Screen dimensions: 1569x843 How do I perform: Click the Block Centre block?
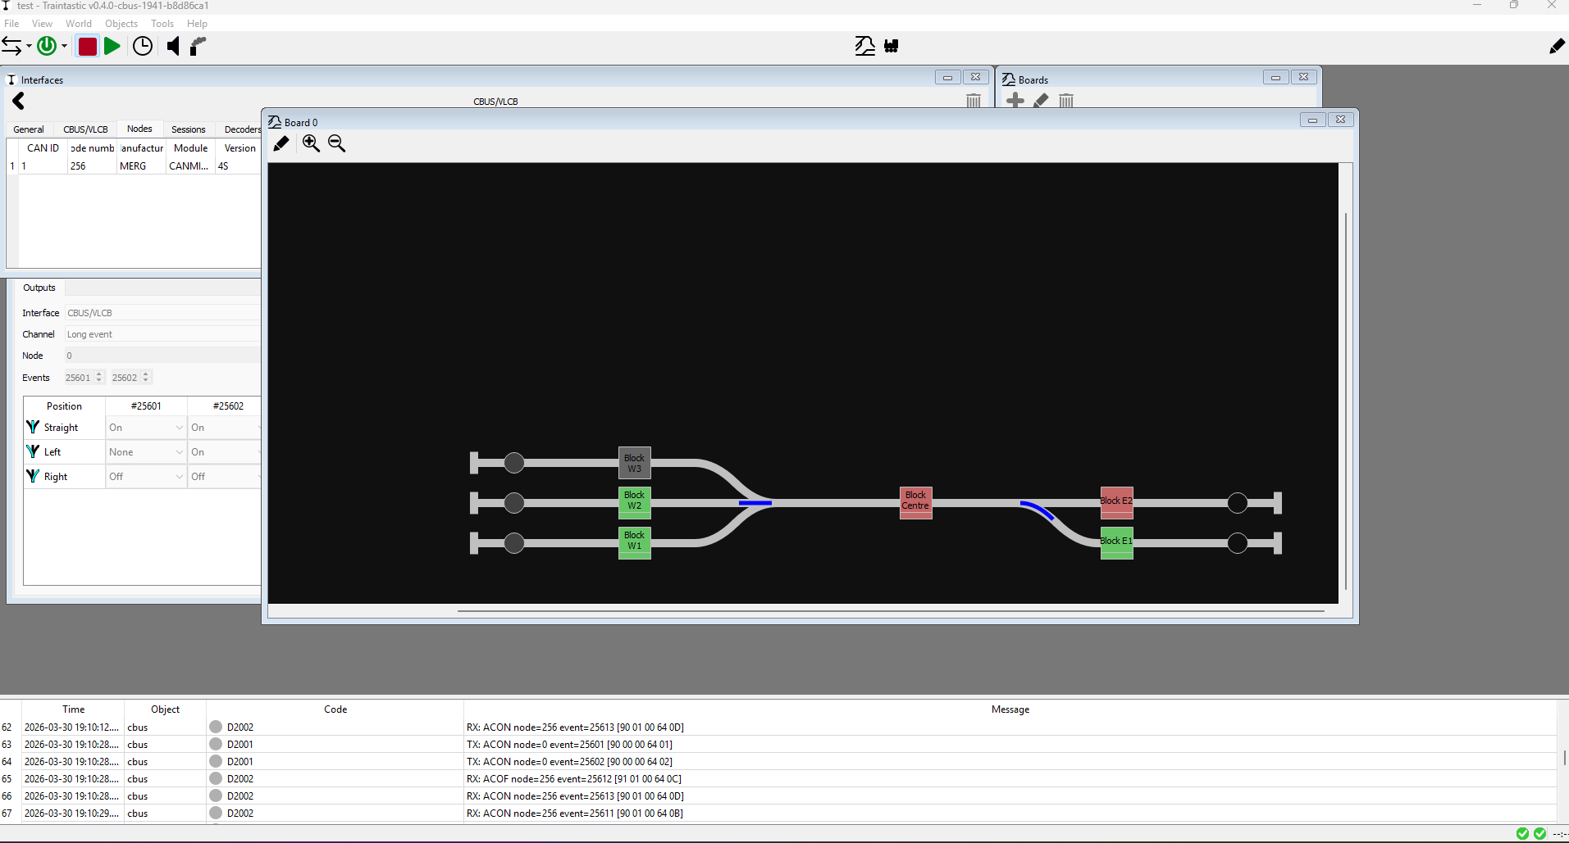point(915,501)
